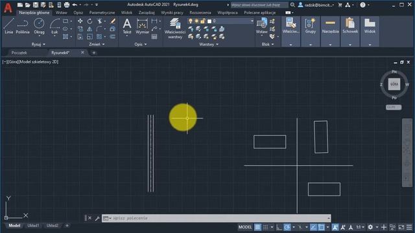This screenshot has width=415, height=233.
Task: Toggle layer lock icon in Warstwy panel
Action: tap(203, 21)
